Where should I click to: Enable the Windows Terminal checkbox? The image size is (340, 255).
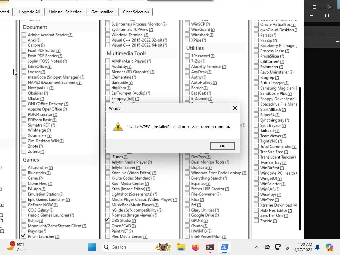click(x=107, y=35)
